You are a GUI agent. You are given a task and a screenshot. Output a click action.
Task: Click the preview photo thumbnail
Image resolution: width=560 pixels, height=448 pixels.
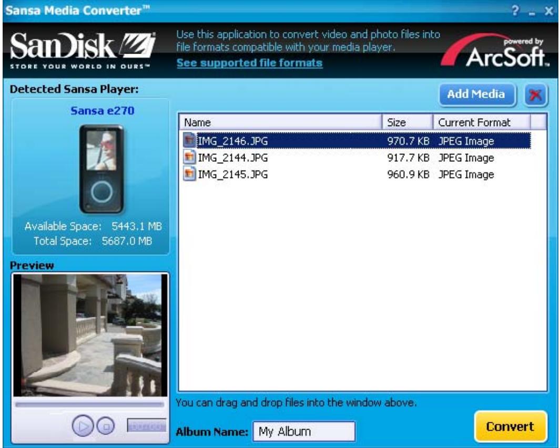90,335
